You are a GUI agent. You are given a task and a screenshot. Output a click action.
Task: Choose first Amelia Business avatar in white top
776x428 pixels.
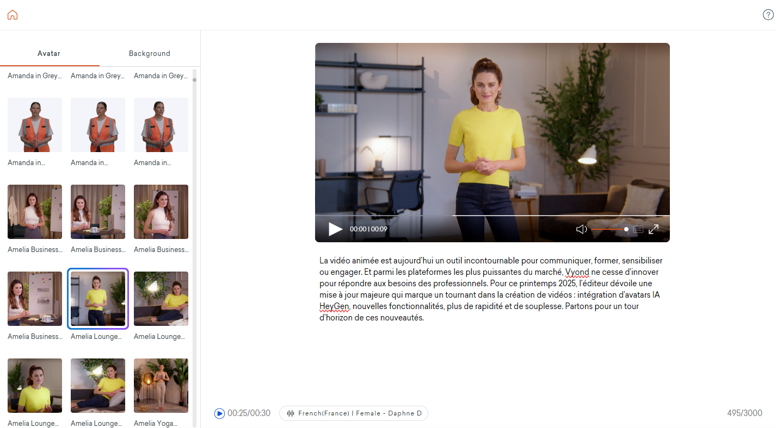point(35,212)
